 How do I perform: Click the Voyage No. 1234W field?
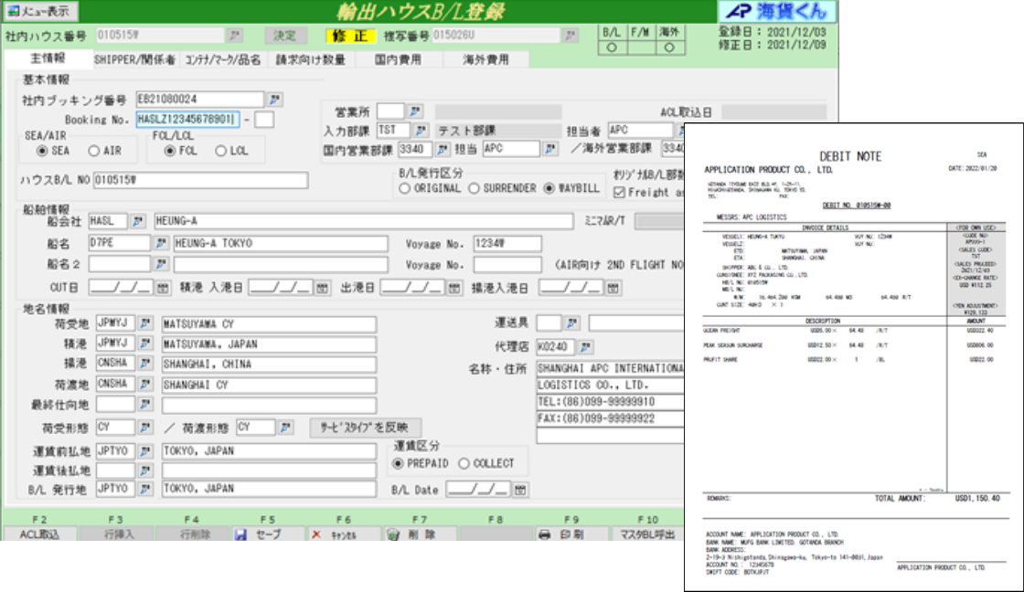tap(507, 243)
